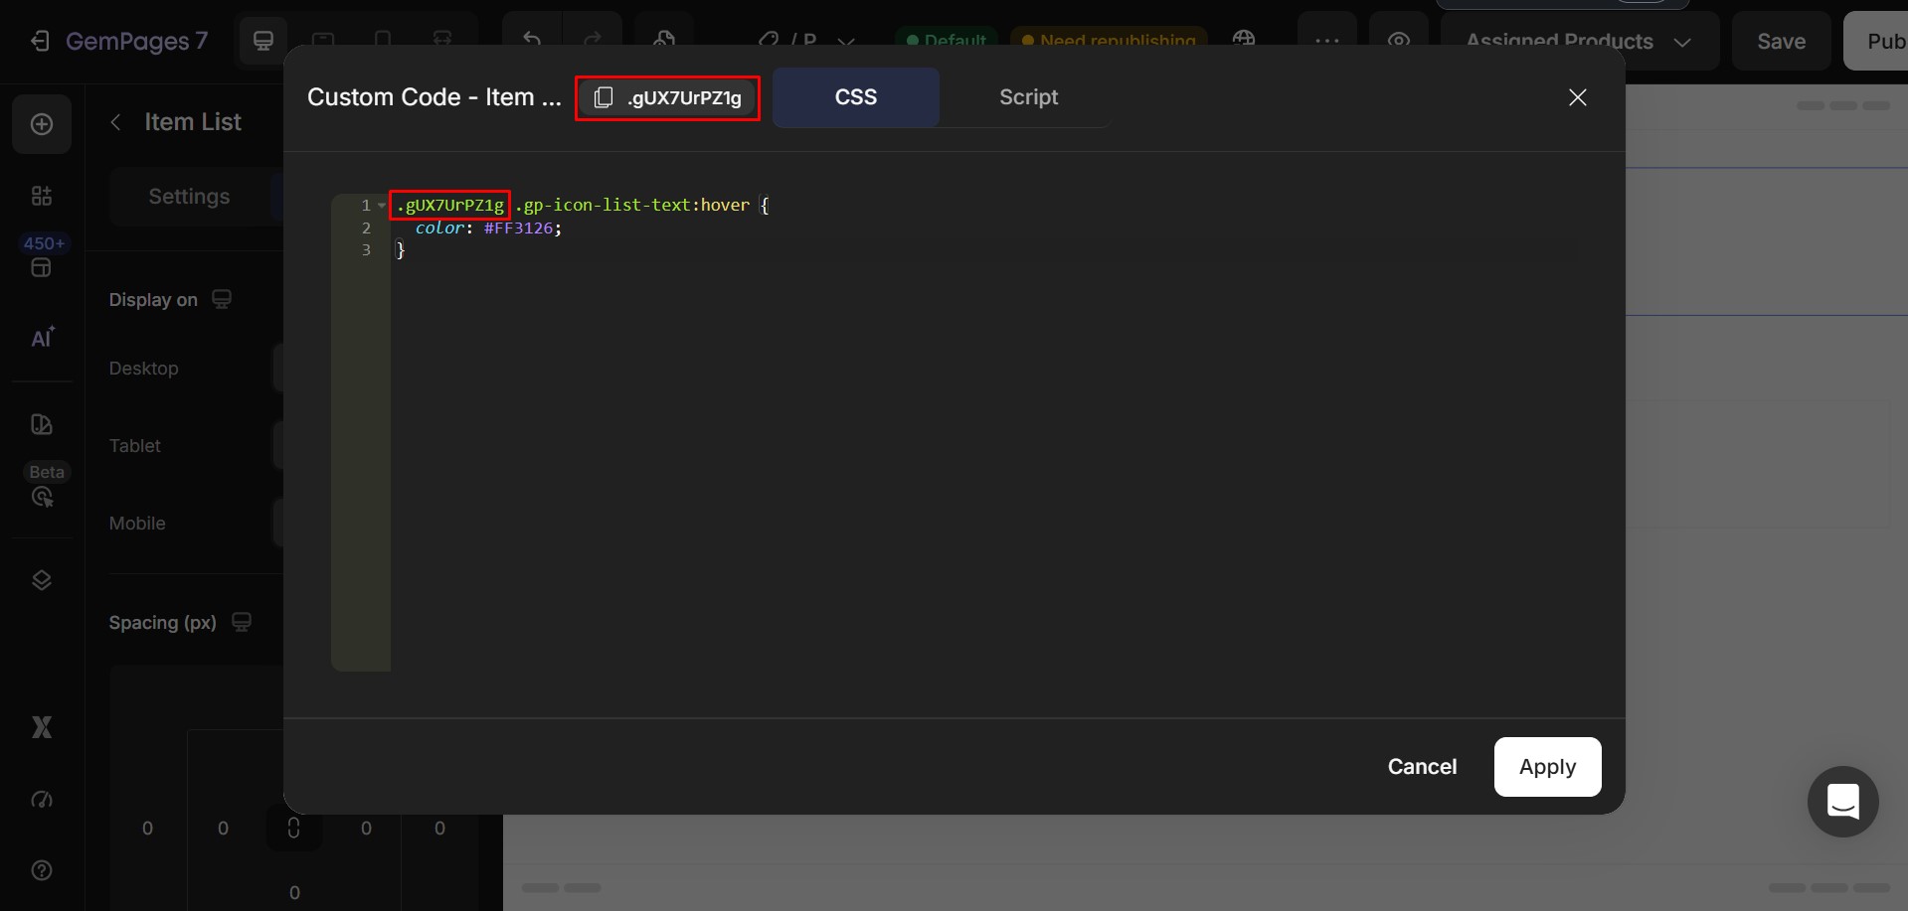
Task: Go back using the arrow beside Item List
Action: [x=116, y=122]
